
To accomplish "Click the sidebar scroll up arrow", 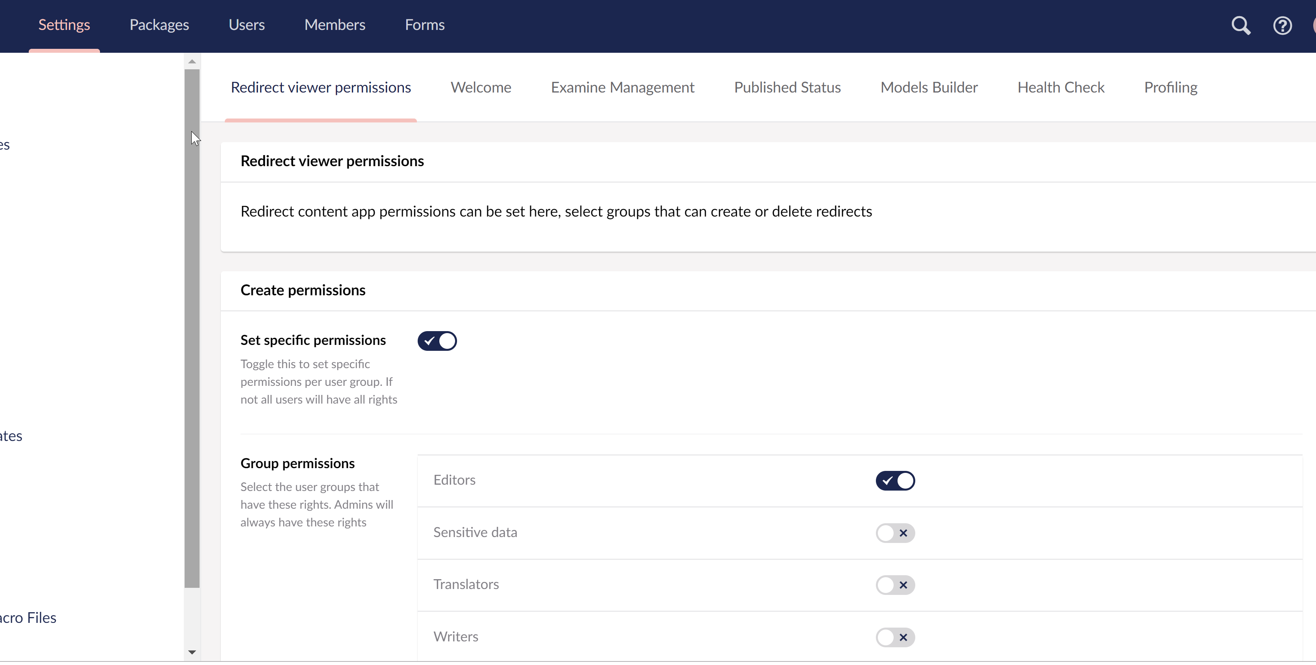I will click(x=192, y=61).
